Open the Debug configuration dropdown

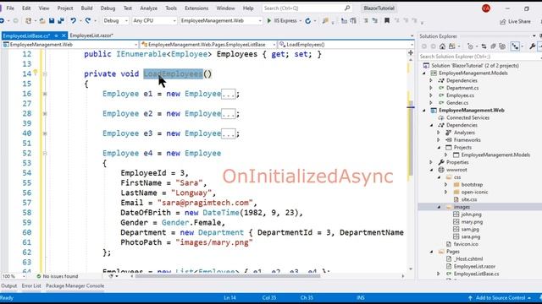115,20
